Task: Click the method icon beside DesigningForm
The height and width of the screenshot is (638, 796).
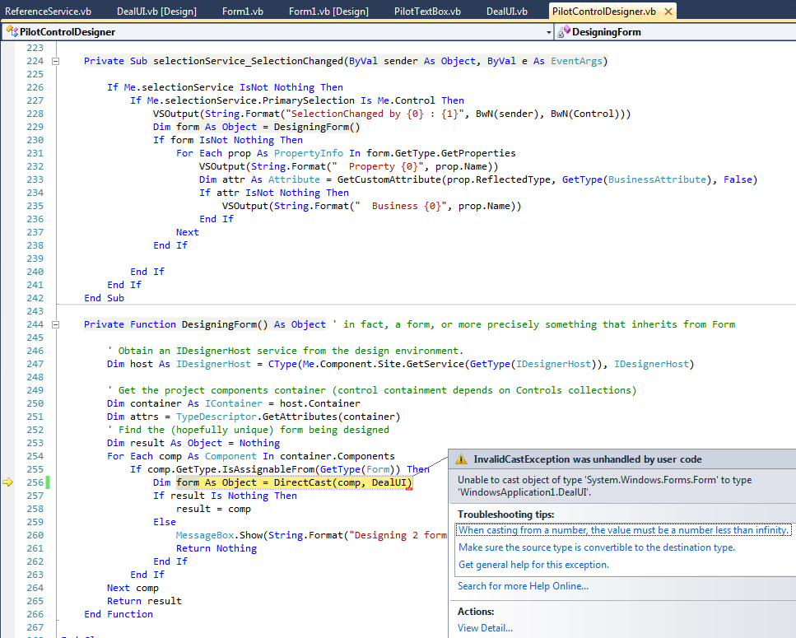Action: [564, 32]
